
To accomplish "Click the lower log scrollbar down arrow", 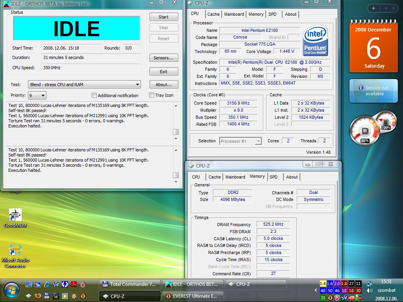I will (176, 182).
